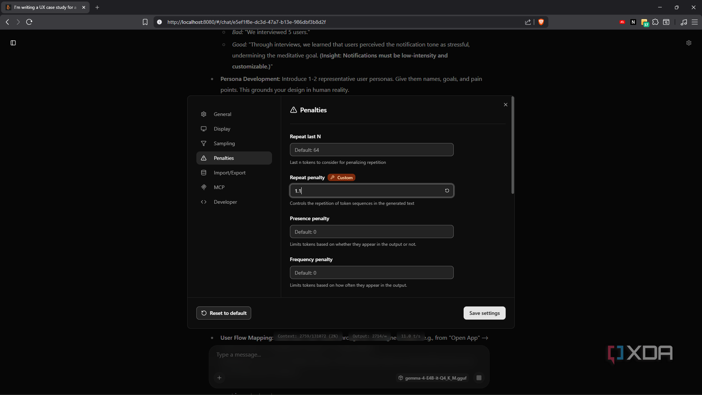Click the wallet icon in browser toolbar
Screen dimensions: 702x395
666,22
